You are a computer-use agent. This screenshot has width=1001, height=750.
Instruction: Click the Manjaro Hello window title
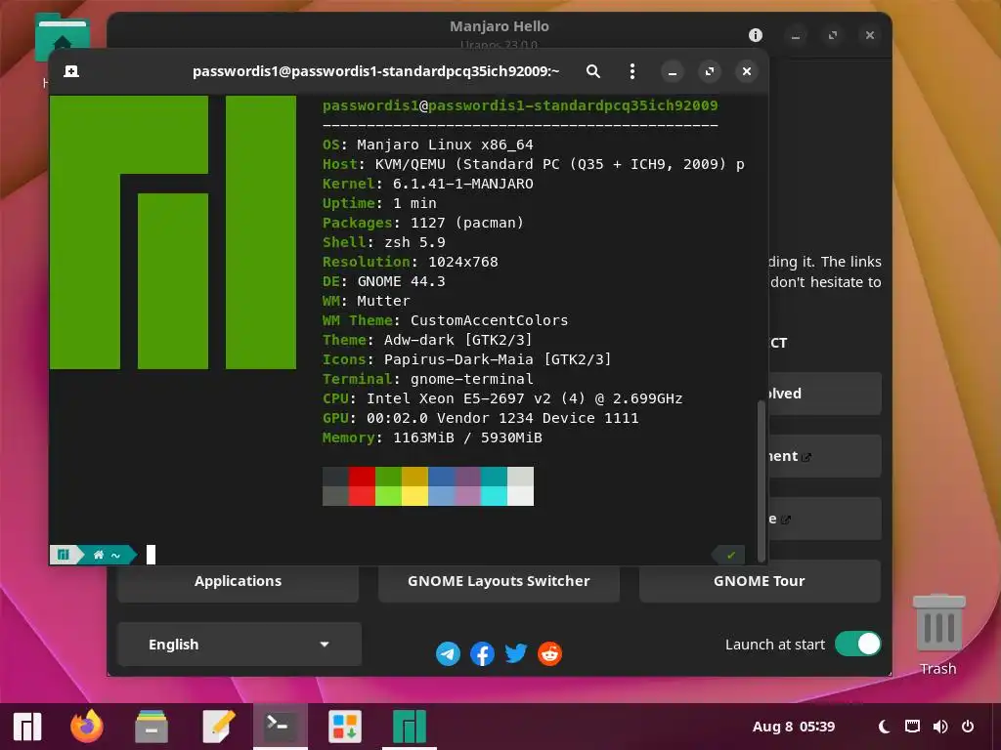pos(500,26)
